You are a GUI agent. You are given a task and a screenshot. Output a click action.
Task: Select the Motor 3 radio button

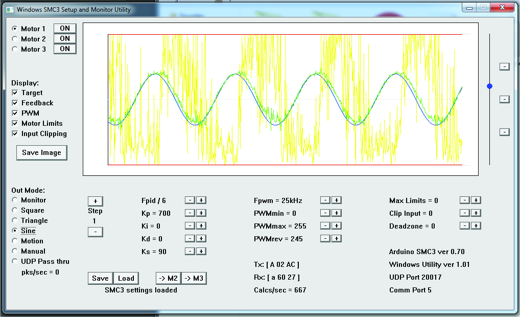[15, 49]
